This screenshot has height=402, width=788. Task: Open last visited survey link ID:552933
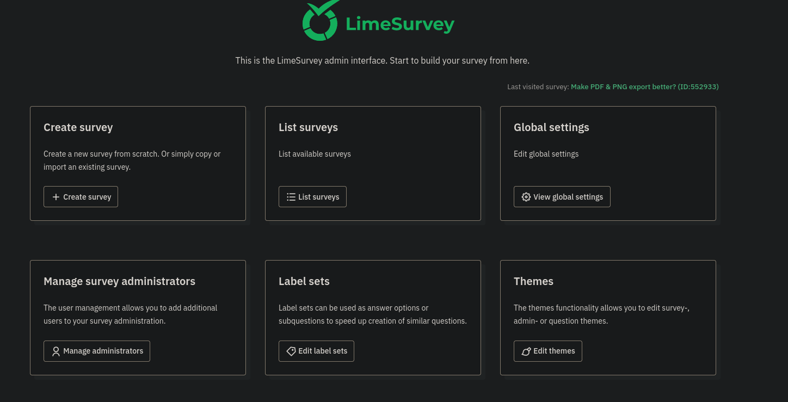pos(644,87)
